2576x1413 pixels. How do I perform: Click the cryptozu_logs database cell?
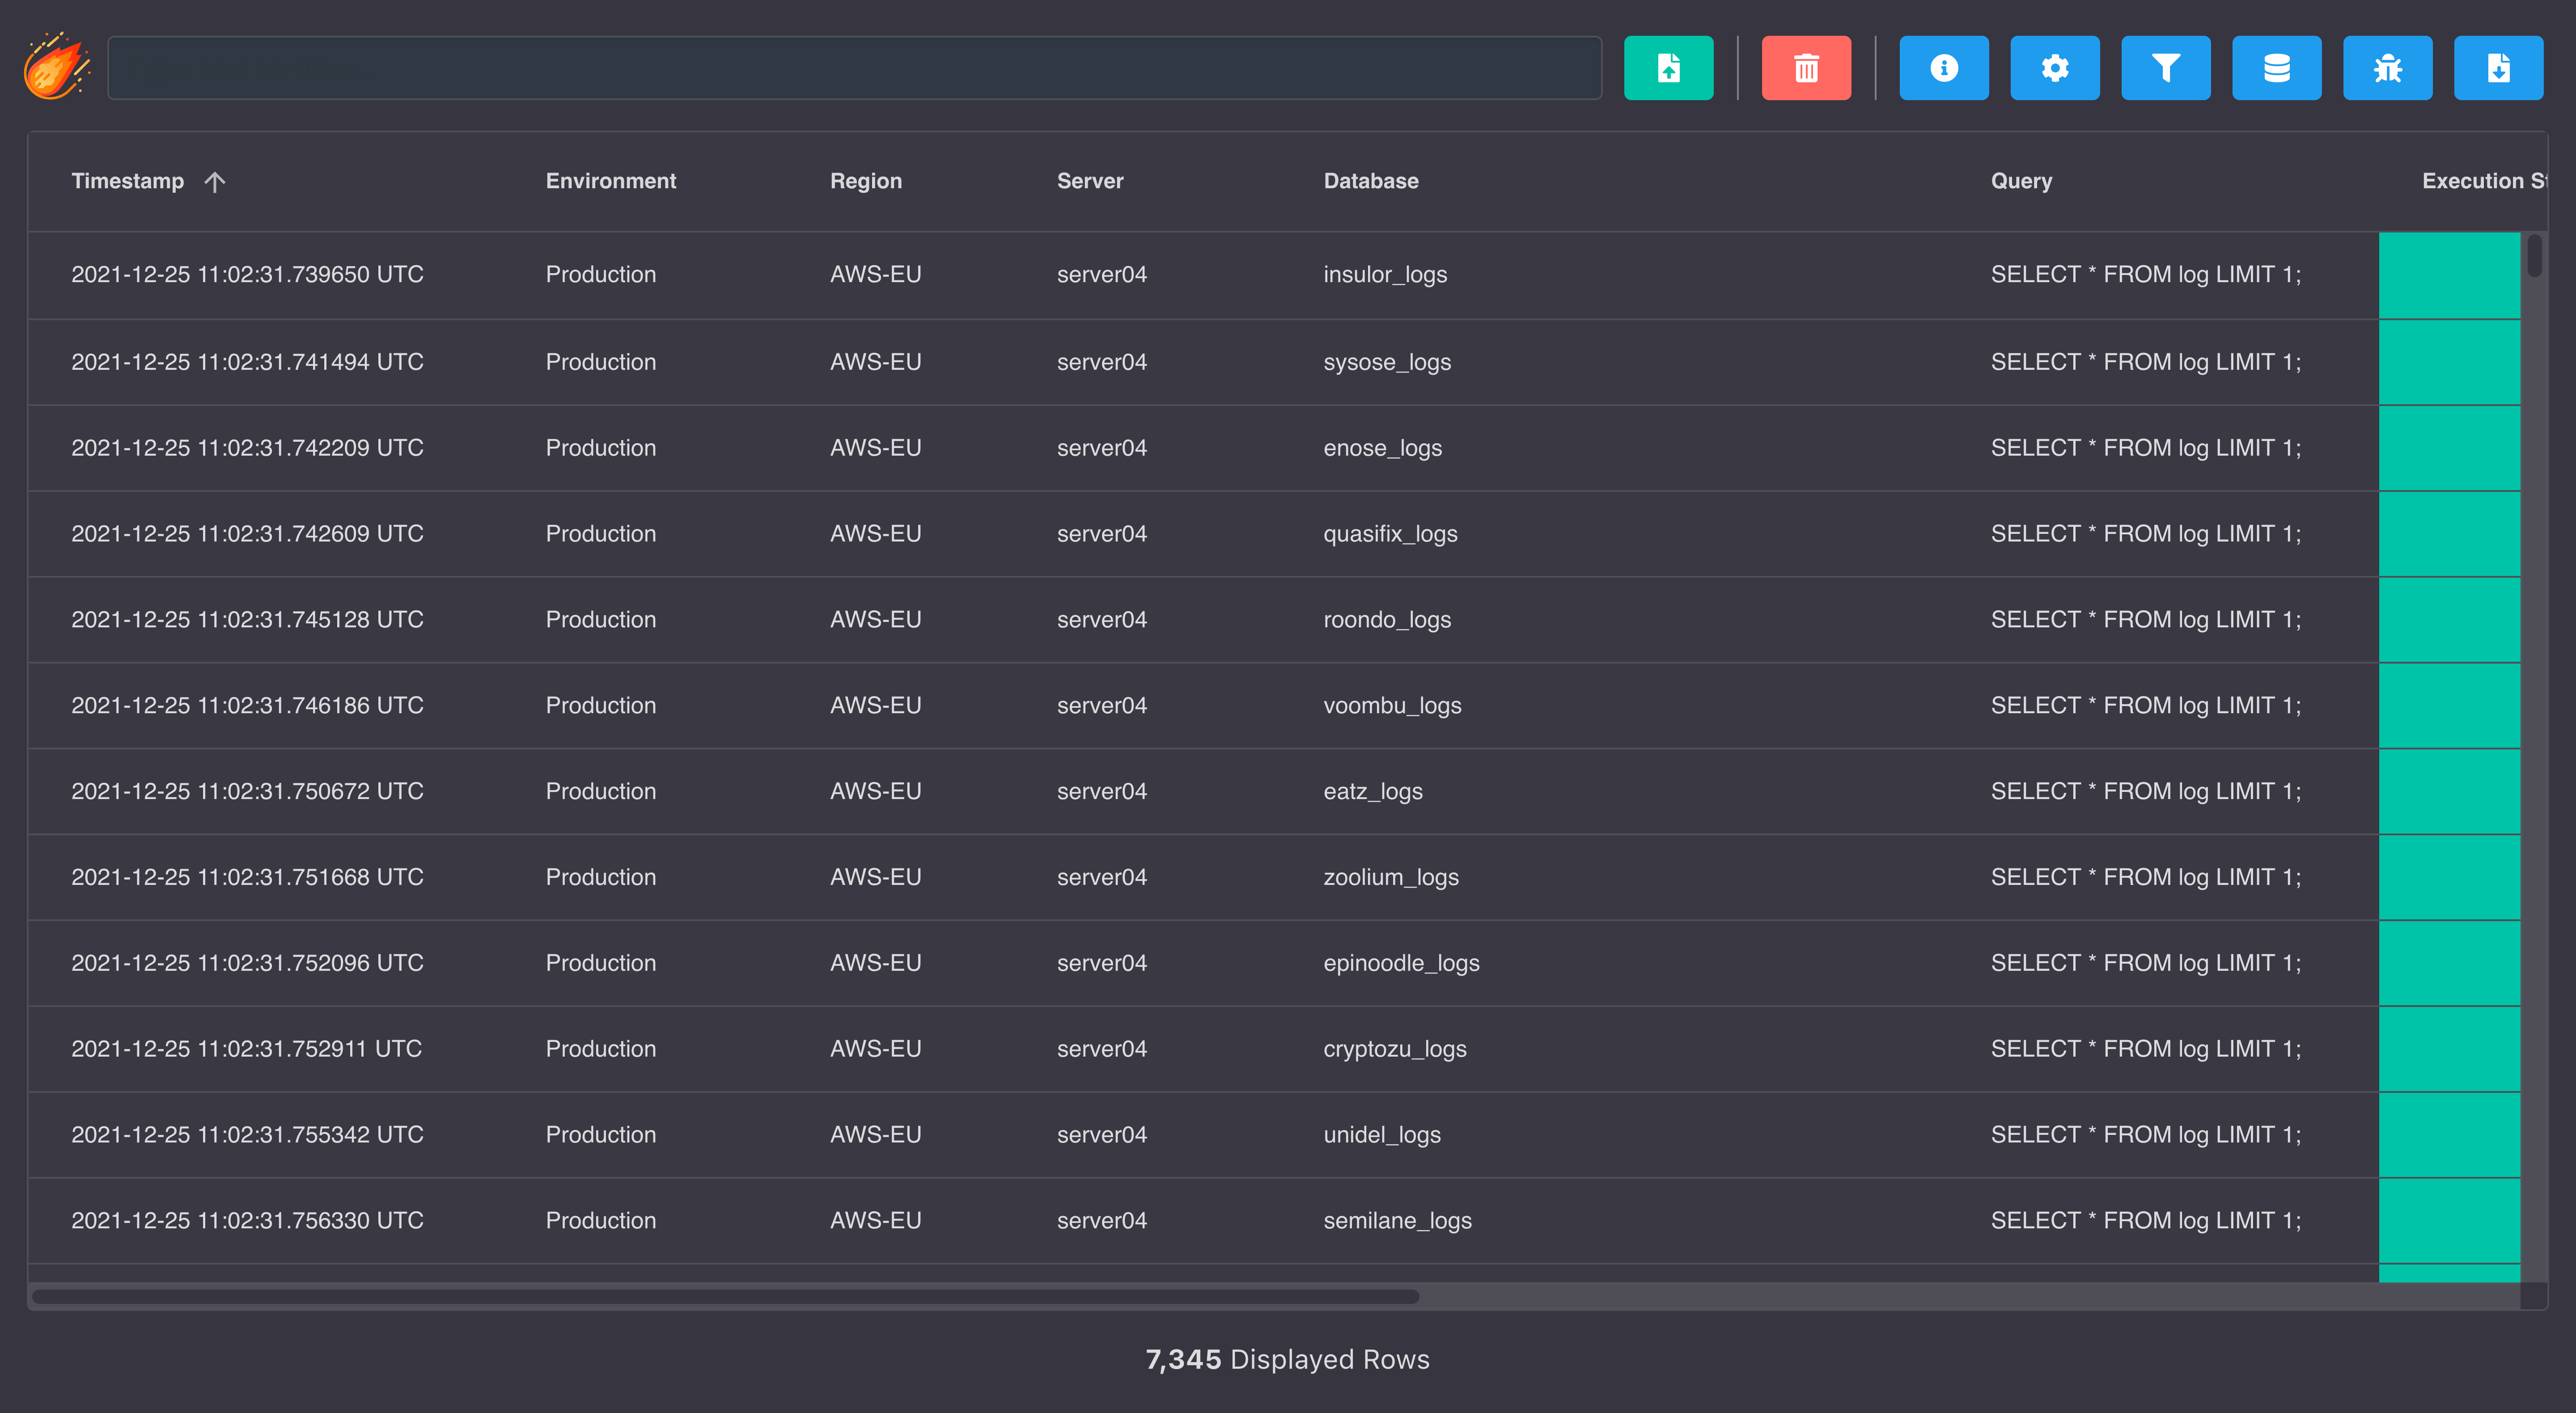click(1395, 1049)
